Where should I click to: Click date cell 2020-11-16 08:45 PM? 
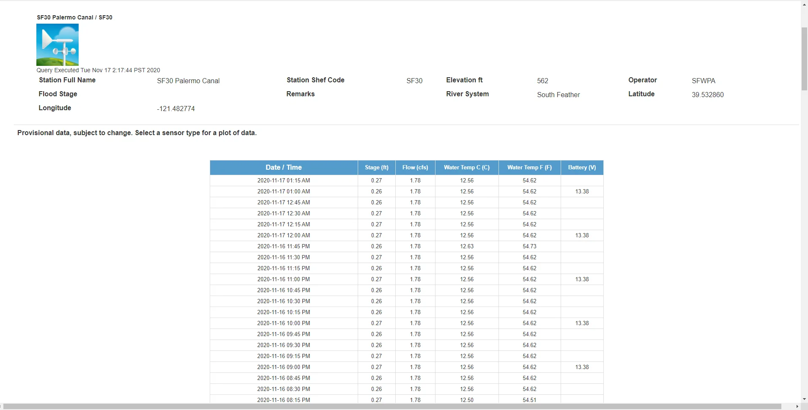284,378
